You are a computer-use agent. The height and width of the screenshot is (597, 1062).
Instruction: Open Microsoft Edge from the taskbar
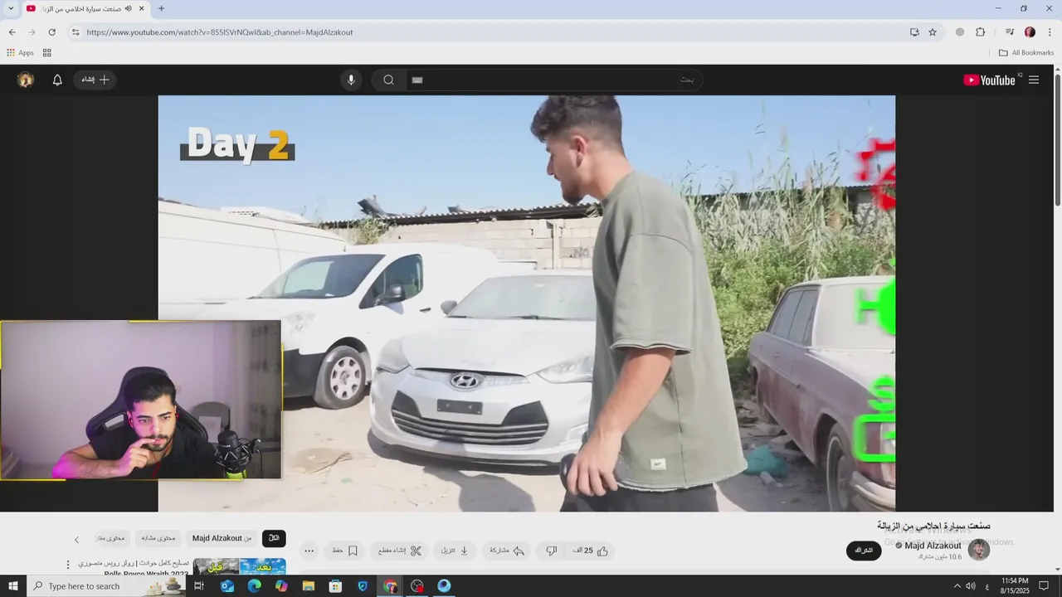tap(255, 586)
